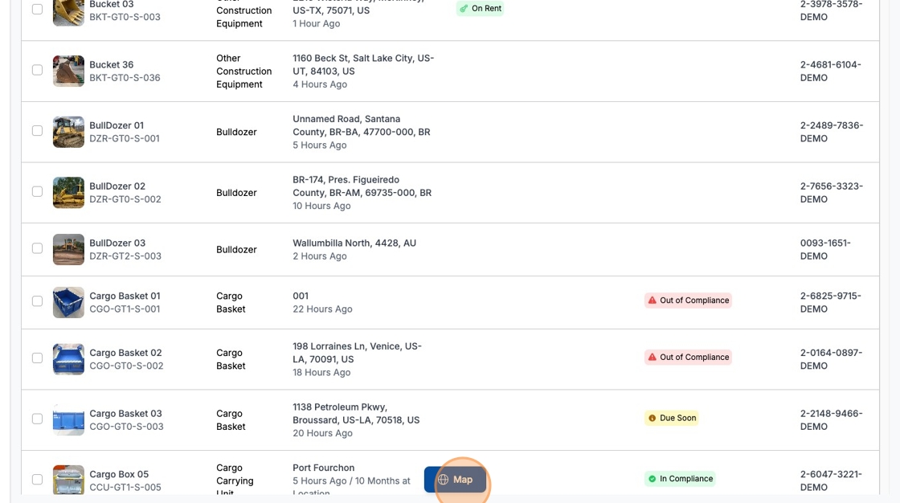Click the Due Soon warning badge
Screen dimensions: 900x503
(x=672, y=419)
